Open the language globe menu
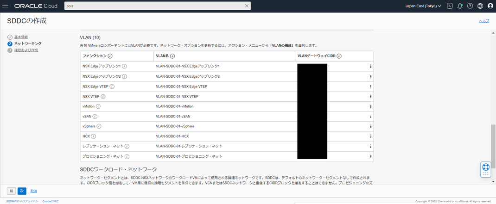This screenshot has height=204, width=496. coord(480,6)
